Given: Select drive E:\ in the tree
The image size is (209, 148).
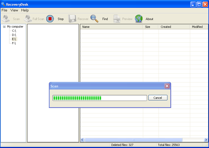Looking at the screenshot, I should (14, 39).
